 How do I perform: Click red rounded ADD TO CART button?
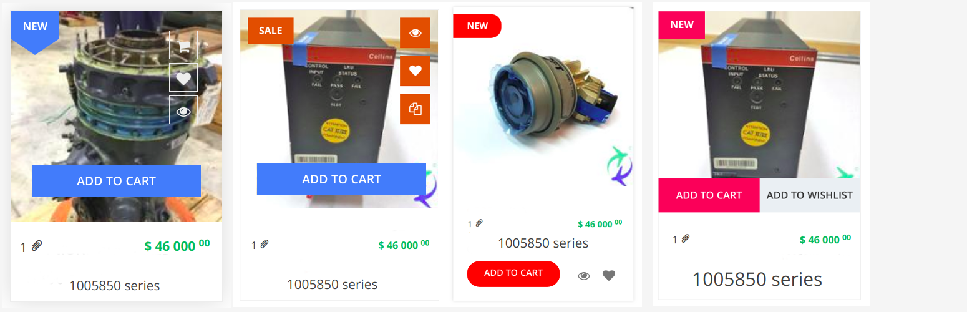pos(513,273)
